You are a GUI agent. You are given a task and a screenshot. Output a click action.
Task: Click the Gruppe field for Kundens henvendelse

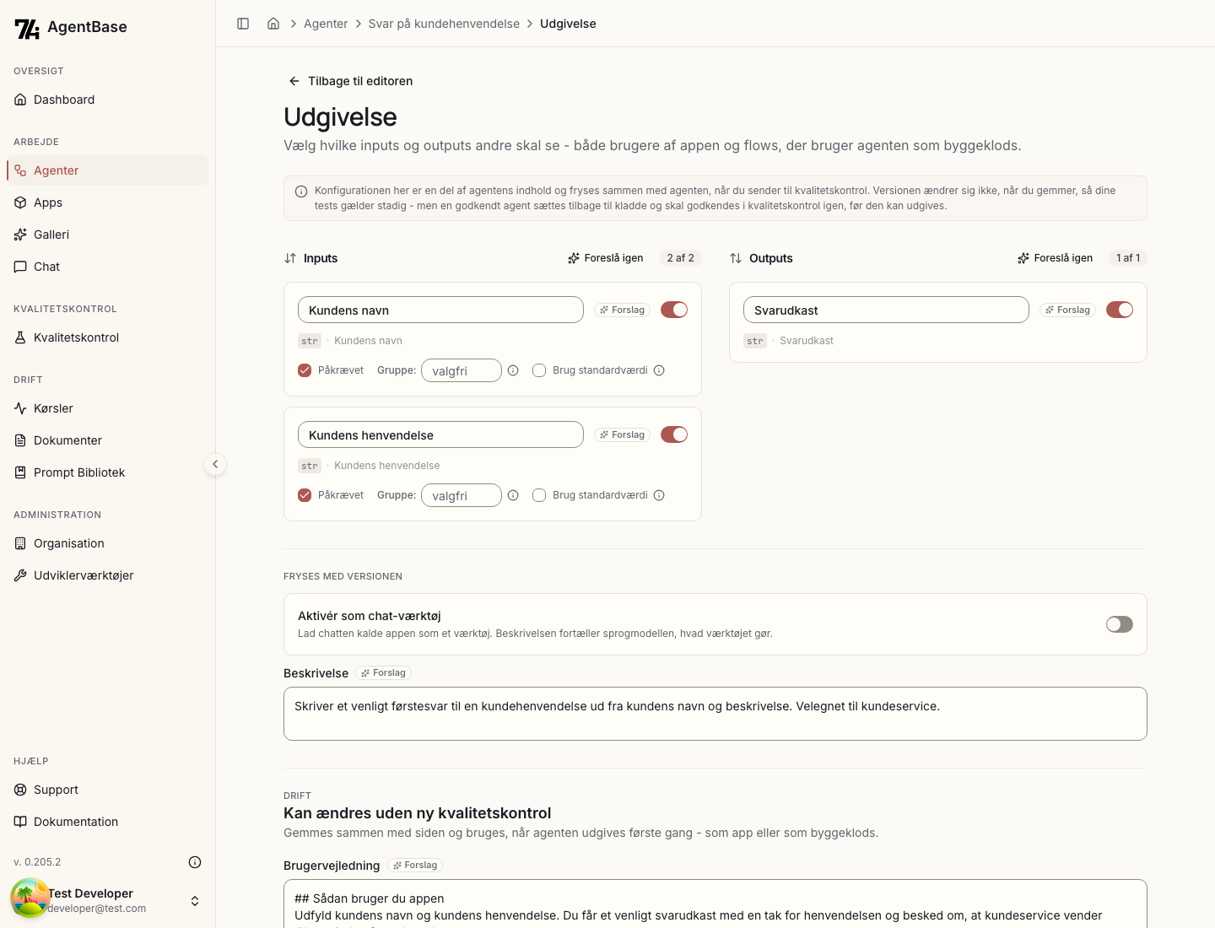pos(462,495)
